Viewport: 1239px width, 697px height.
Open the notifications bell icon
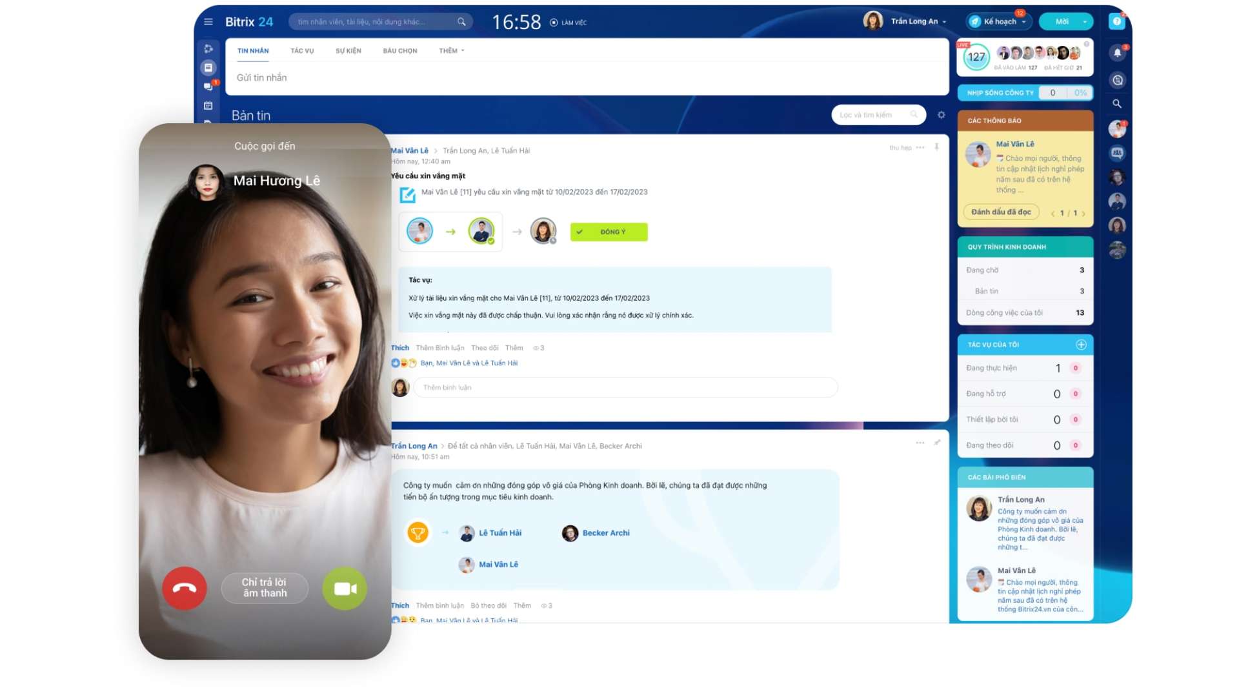pos(1117,53)
